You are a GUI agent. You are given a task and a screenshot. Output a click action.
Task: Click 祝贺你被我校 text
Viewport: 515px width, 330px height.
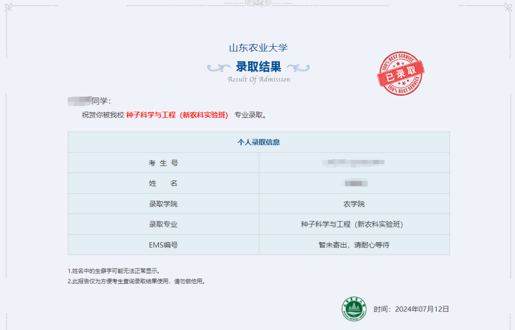tap(103, 115)
